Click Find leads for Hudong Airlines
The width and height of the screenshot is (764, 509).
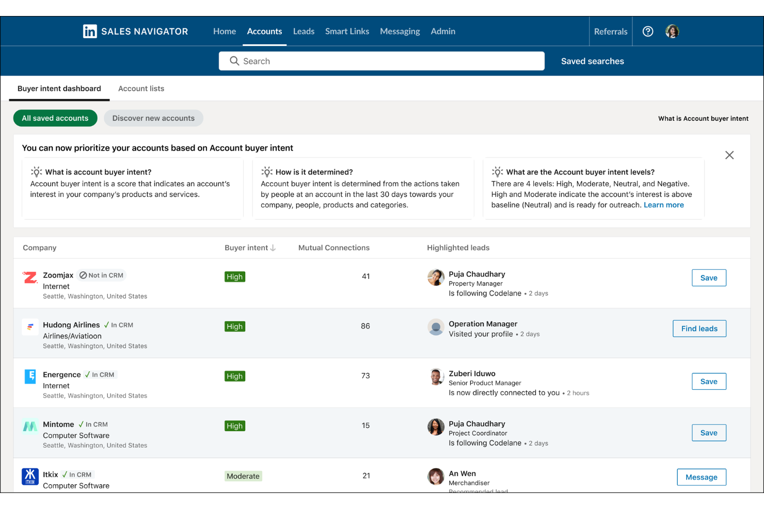pyautogui.click(x=699, y=329)
